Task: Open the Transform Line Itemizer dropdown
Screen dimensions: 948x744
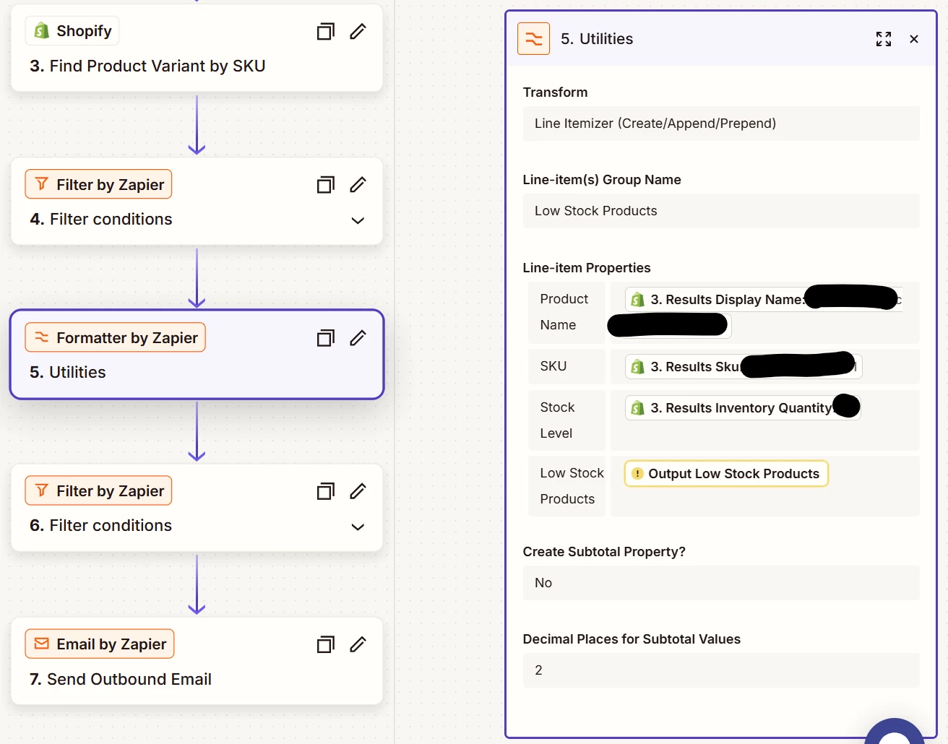Action: point(721,124)
